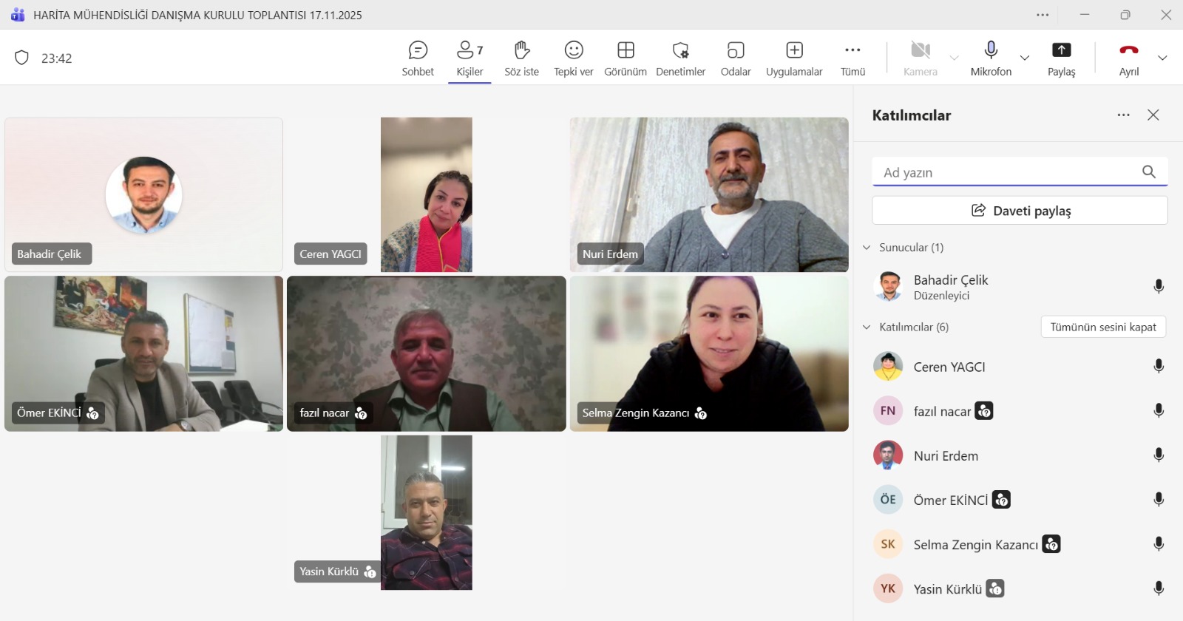This screenshot has height=621, width=1183.
Task: Collapse the Sunucular section
Action: (867, 248)
